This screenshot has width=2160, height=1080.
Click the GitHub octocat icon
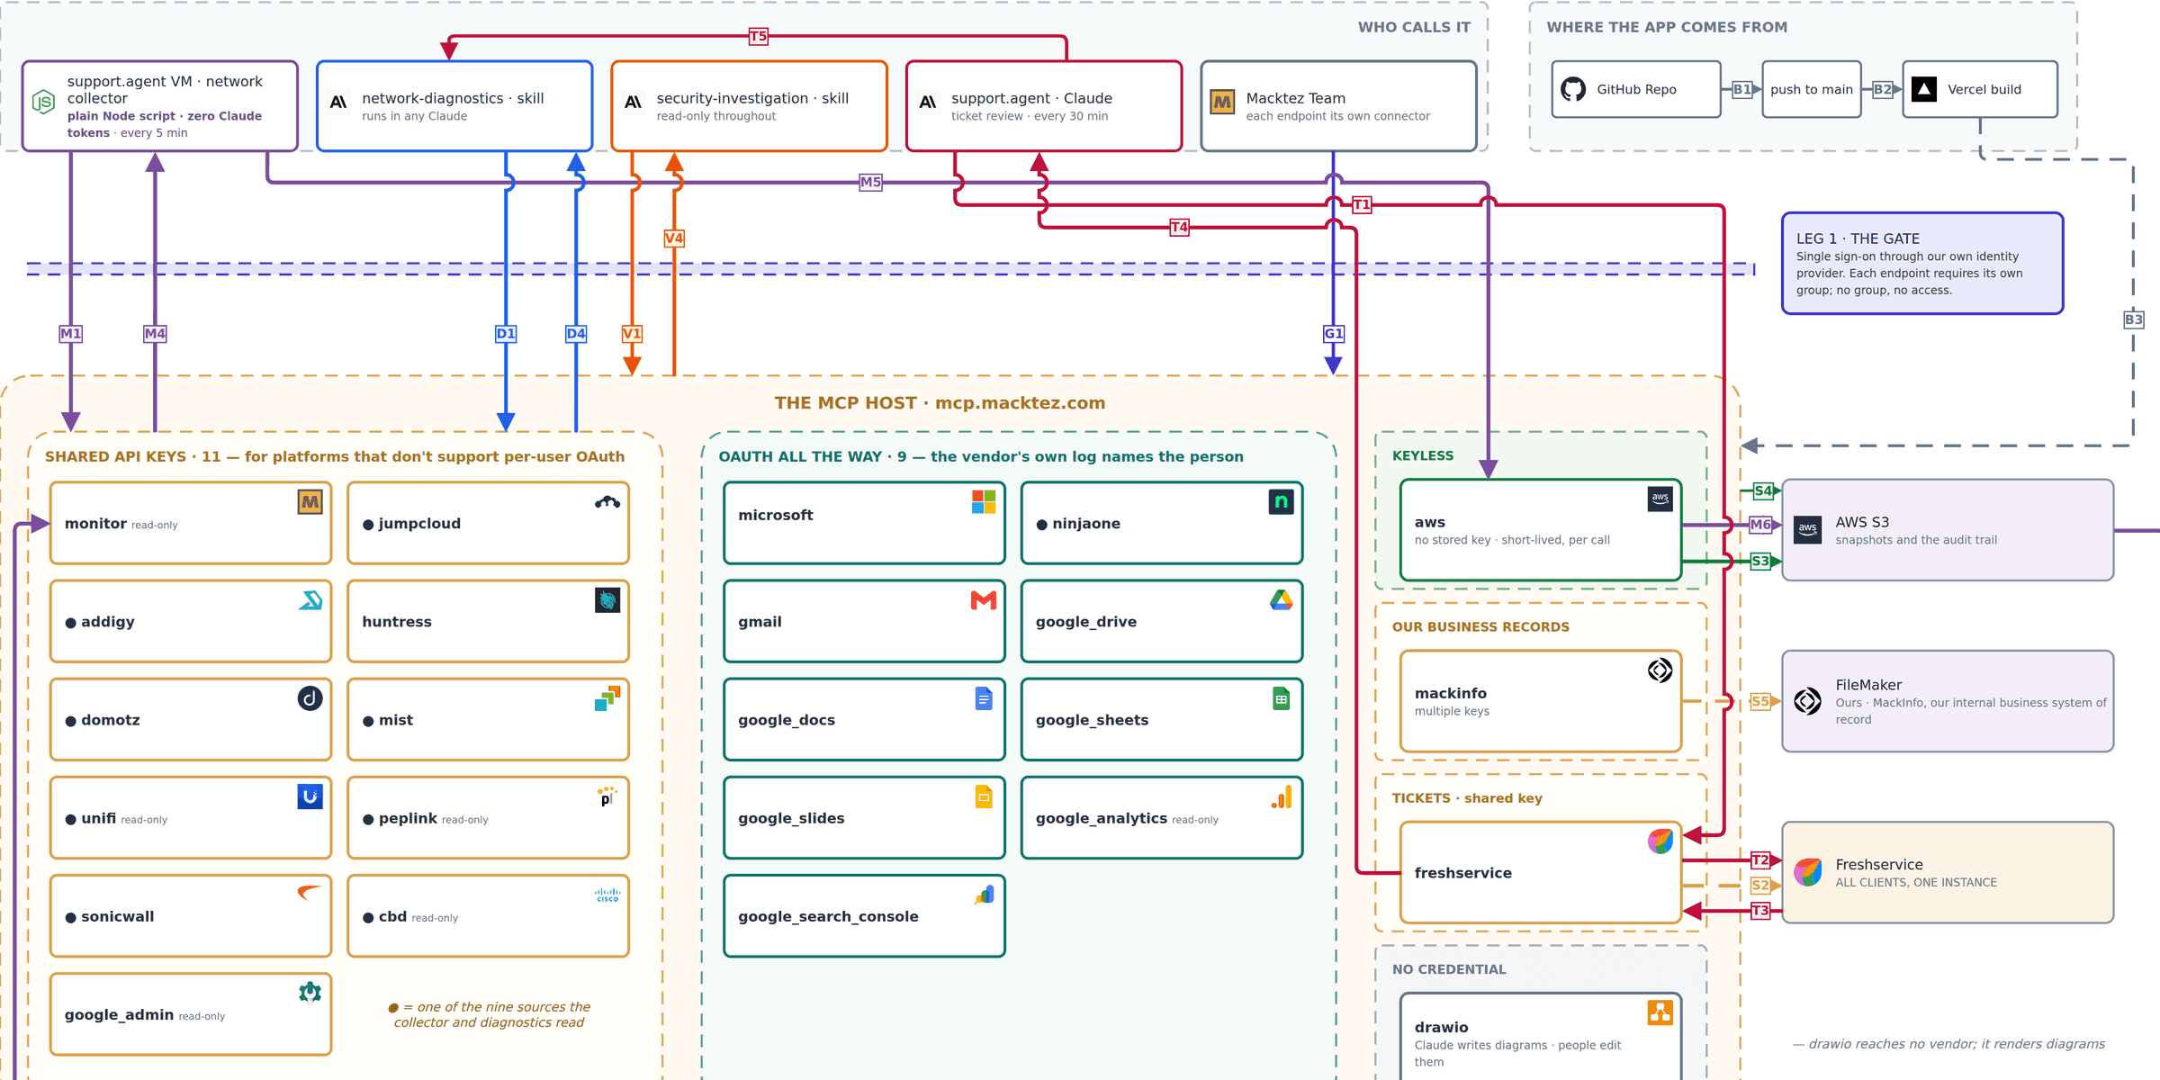point(1573,89)
